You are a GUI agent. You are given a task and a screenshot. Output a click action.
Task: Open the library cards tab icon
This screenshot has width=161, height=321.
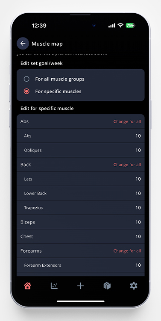coord(107,286)
